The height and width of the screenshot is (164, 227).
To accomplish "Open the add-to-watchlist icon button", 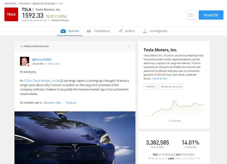I will coord(191,15).
